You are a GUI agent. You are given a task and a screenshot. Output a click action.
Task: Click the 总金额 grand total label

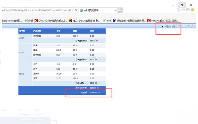pyautogui.click(x=84, y=92)
